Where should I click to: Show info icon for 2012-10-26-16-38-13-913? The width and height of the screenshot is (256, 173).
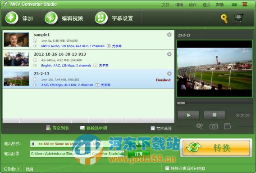pyautogui.click(x=35, y=60)
